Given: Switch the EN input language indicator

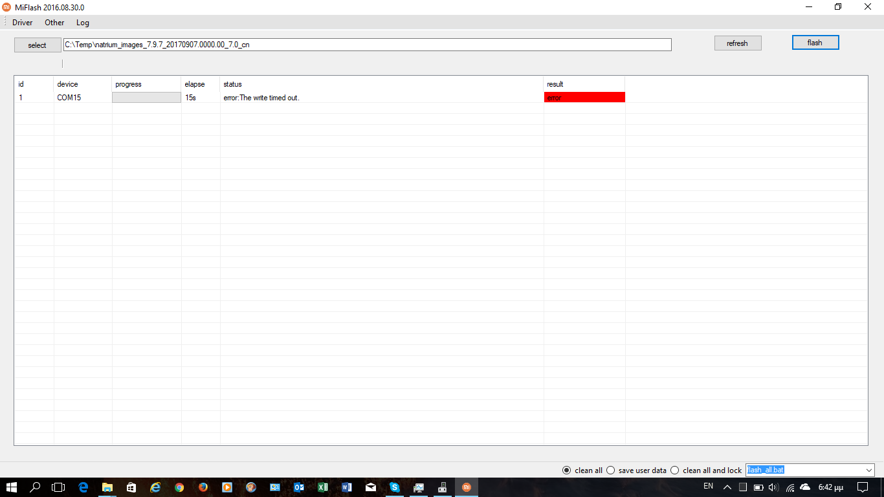Looking at the screenshot, I should [x=708, y=486].
